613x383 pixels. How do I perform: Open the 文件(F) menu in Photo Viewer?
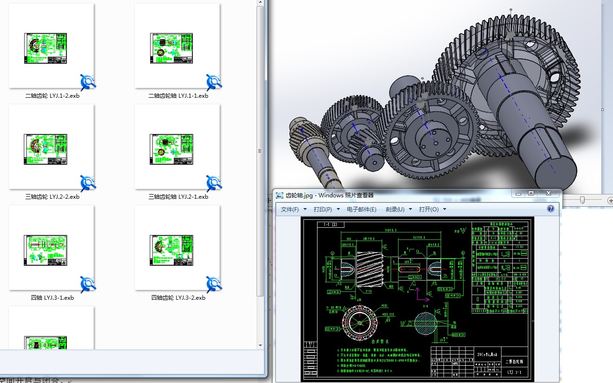point(294,209)
